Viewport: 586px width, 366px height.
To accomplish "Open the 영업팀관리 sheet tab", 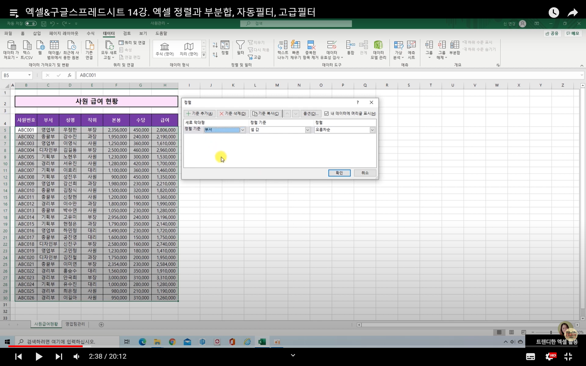I will [75, 324].
